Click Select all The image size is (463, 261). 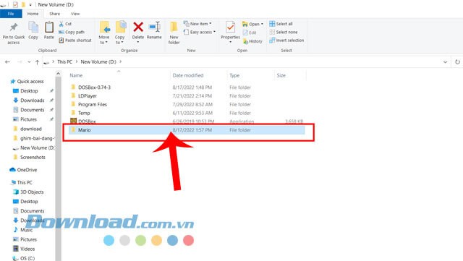[281, 24]
